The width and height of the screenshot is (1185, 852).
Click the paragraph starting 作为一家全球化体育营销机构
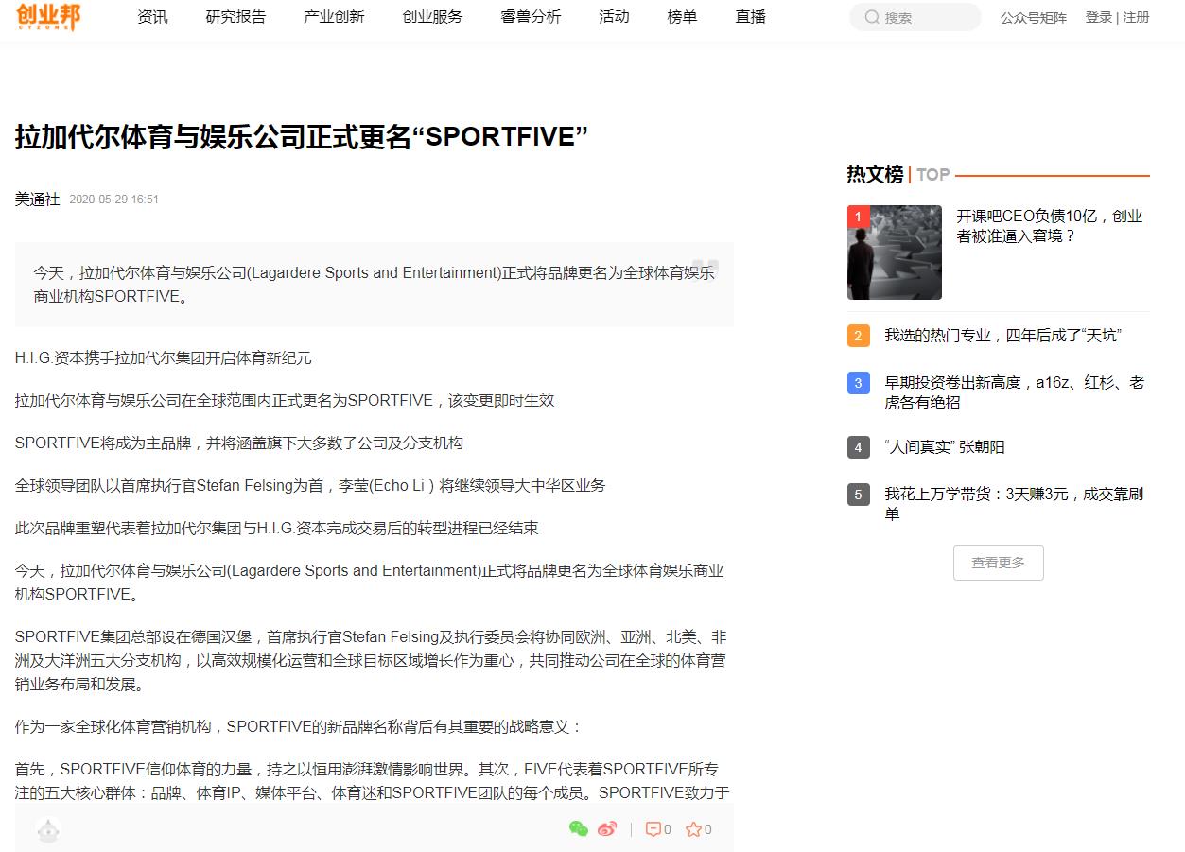(x=300, y=726)
